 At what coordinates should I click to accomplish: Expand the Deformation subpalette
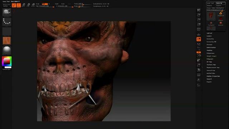211,48
